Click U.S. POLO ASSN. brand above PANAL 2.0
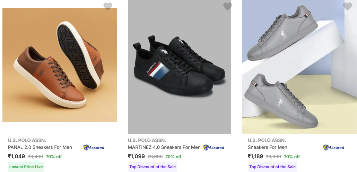This screenshot has height=172, width=357. tap(27, 140)
